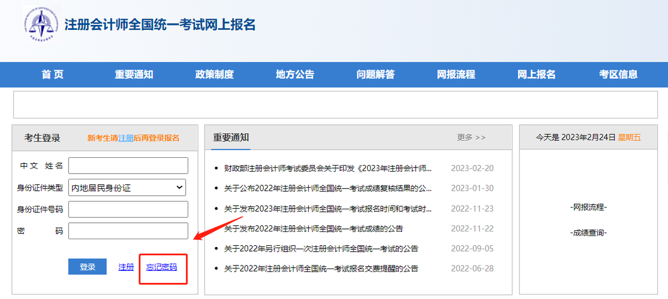Open the 2022年成绩复核结果 notice
Image resolution: width=668 pixels, height=299 pixels.
[x=327, y=188]
